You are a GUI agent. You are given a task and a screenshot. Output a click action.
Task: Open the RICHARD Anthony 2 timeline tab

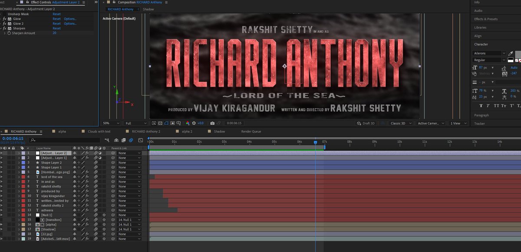[146, 131]
